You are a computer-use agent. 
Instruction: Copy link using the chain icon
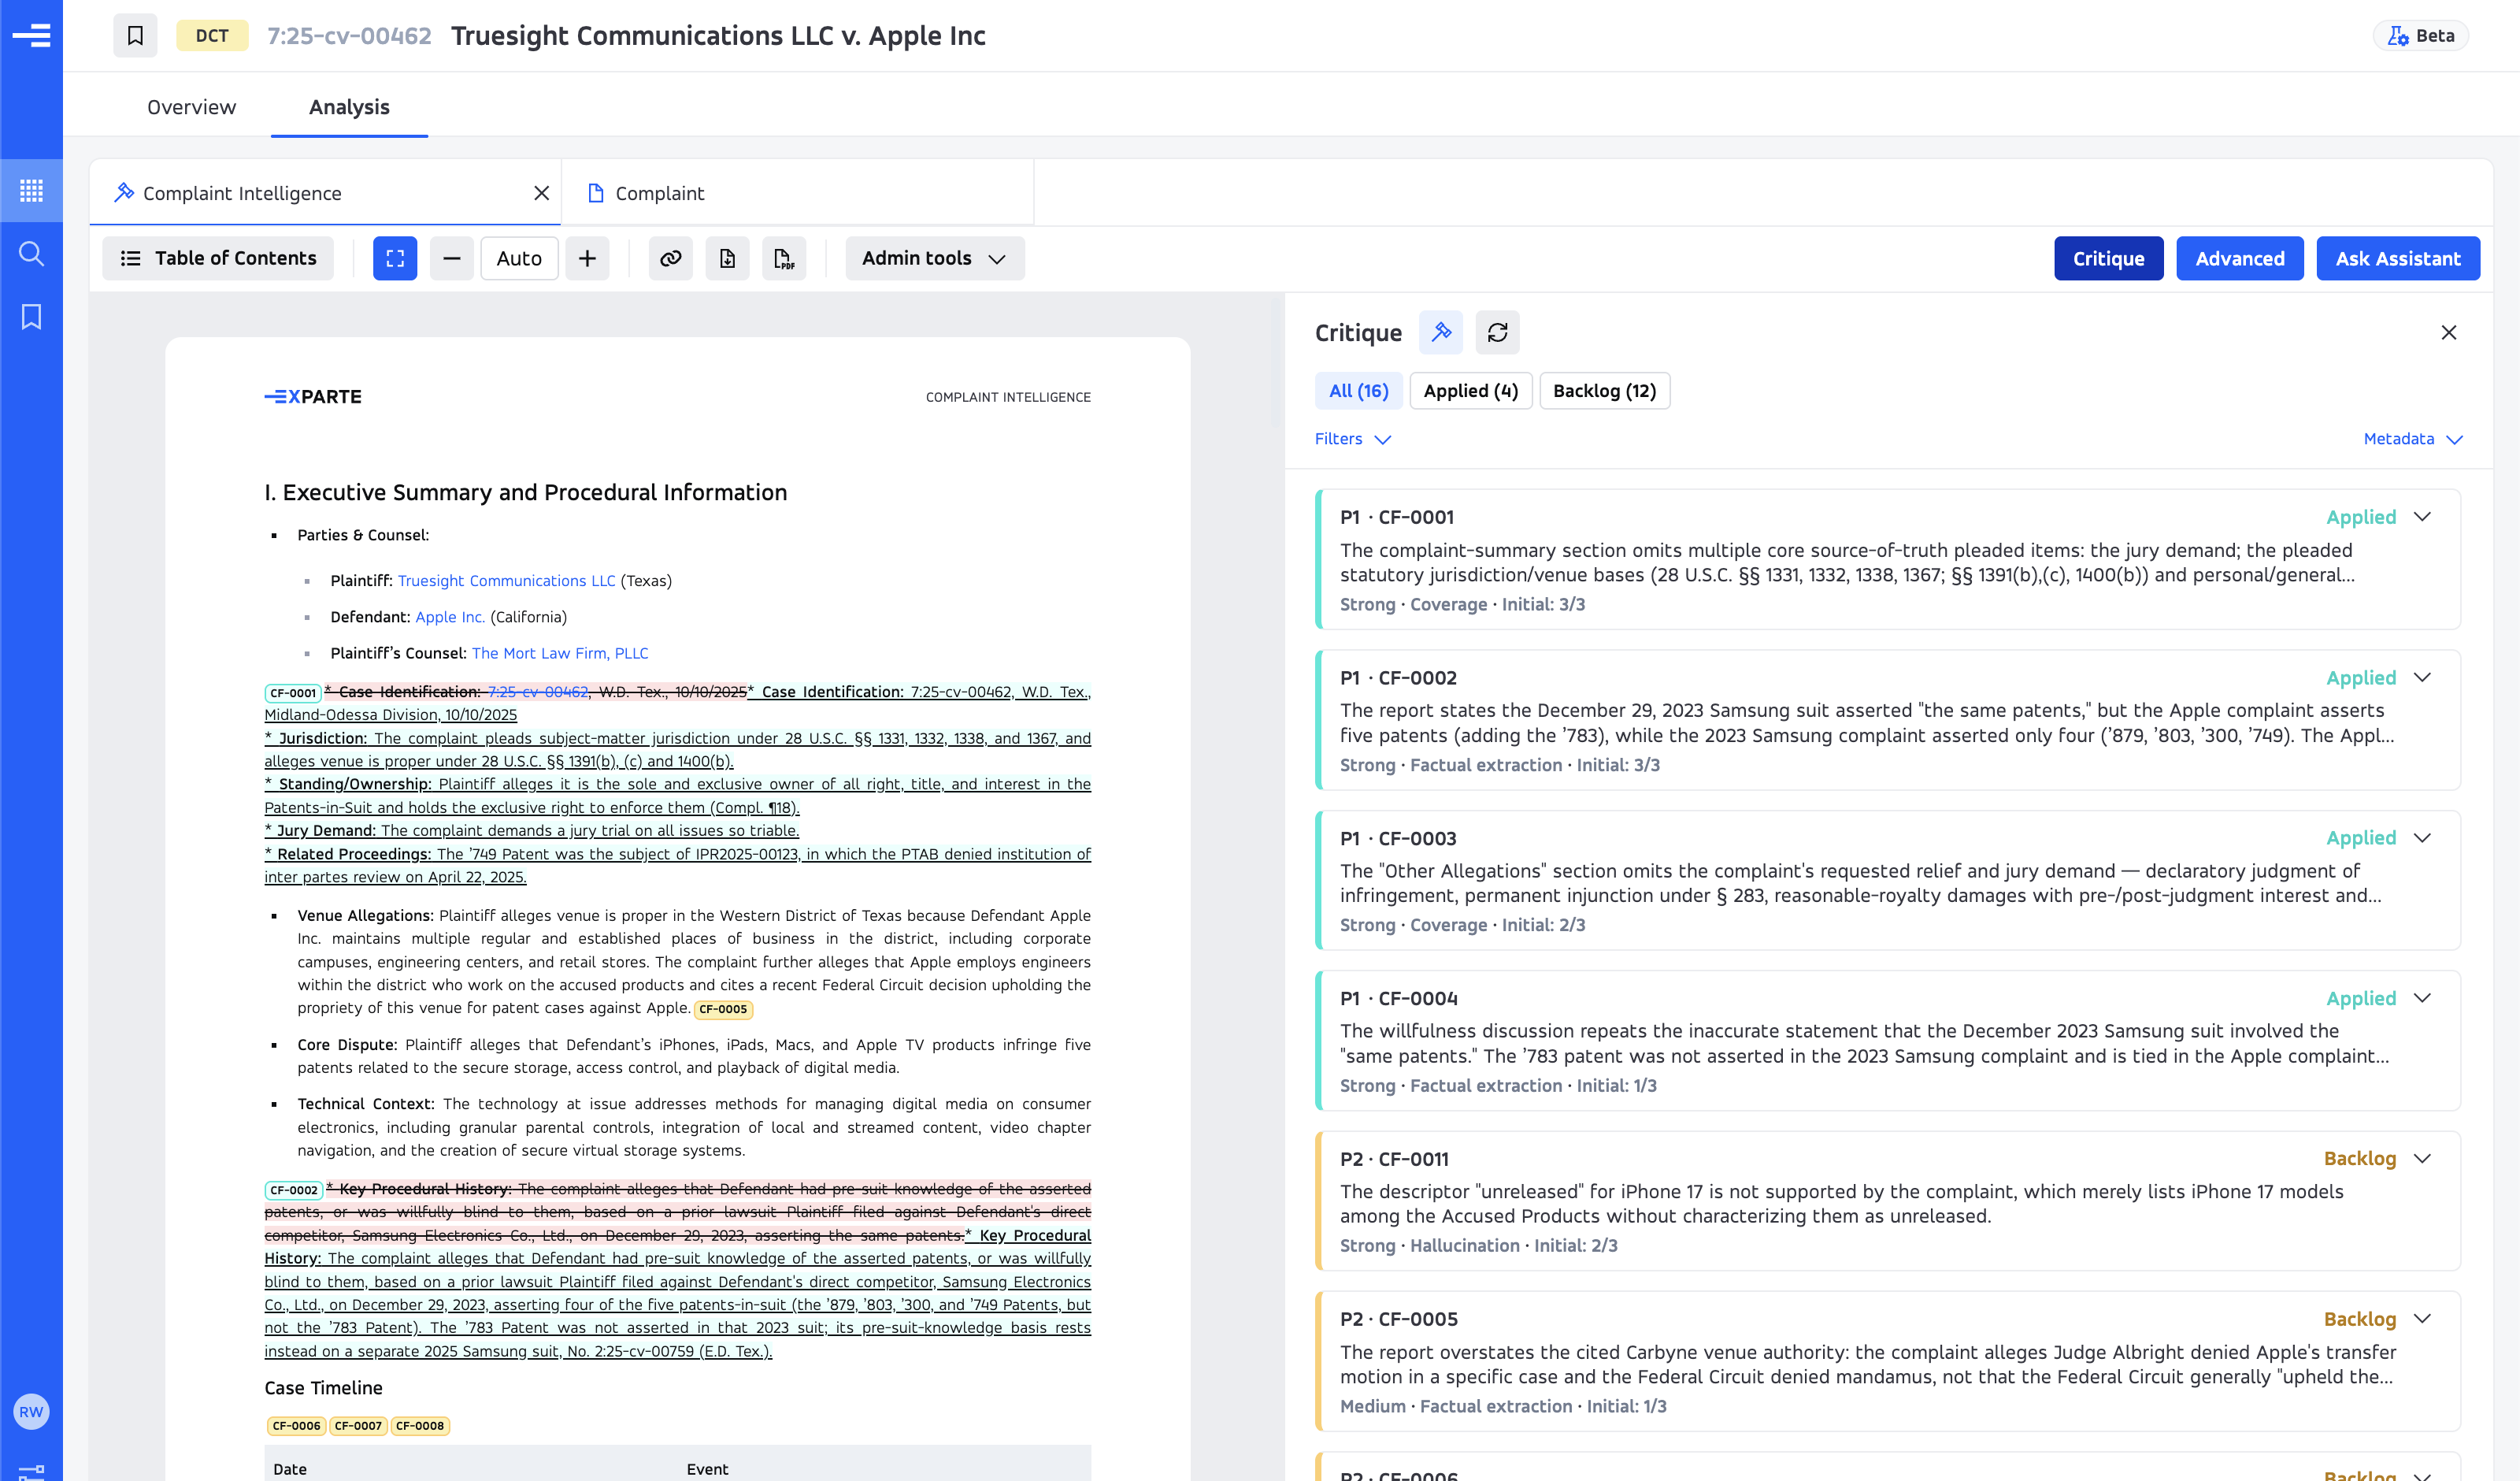click(670, 258)
